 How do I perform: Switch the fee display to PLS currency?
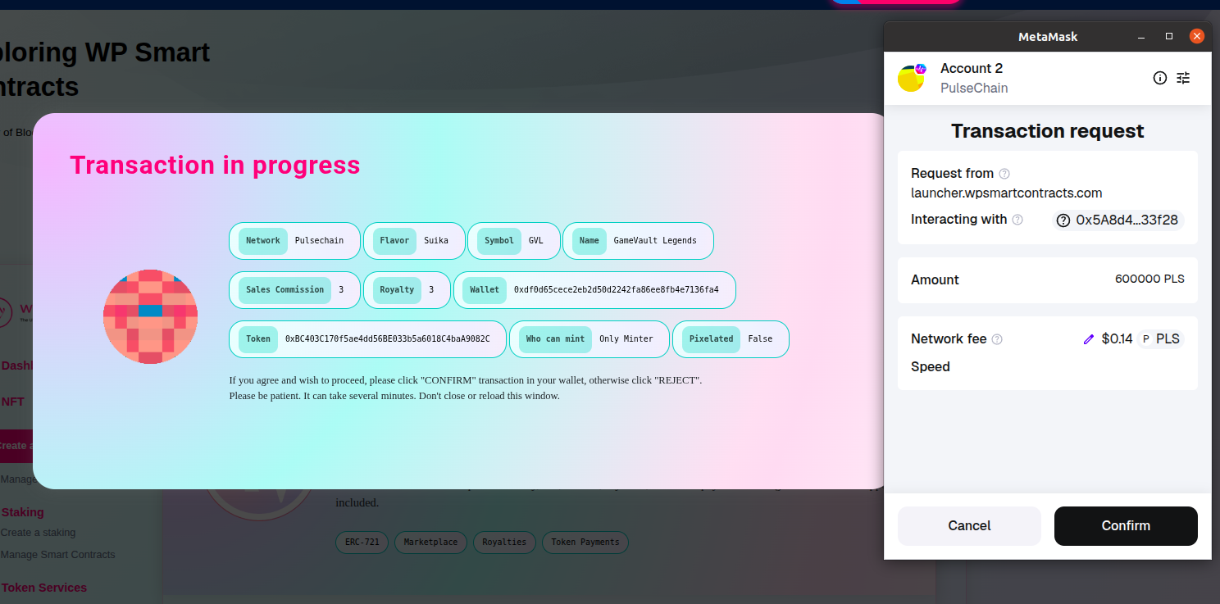coord(1161,338)
